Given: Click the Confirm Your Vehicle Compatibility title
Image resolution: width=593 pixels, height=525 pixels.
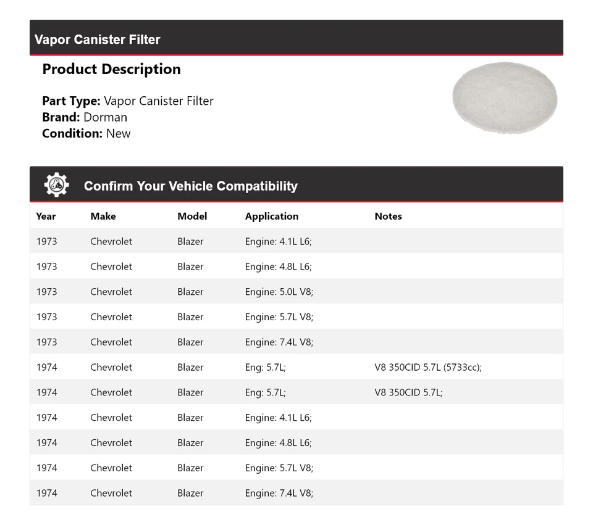Looking at the screenshot, I should [x=191, y=186].
